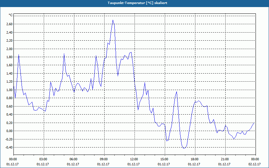Select the 1,80 y-axis value
This screenshot has width=269, height=168.
tap(9, 57)
